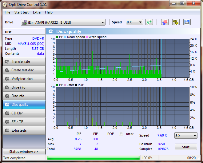Switch to Transfer rate test
Image resolution: width=203 pixels, height=163 pixels.
click(x=24, y=62)
